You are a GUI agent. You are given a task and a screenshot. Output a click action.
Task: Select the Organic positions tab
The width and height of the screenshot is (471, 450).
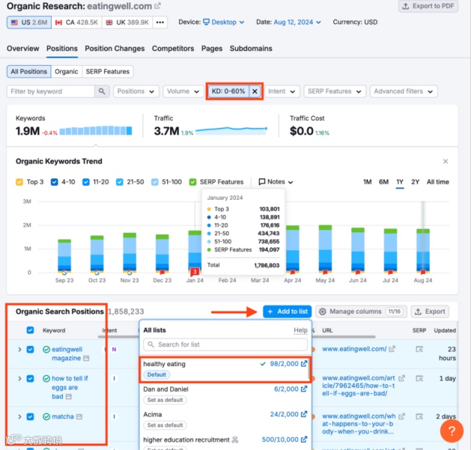click(x=66, y=71)
